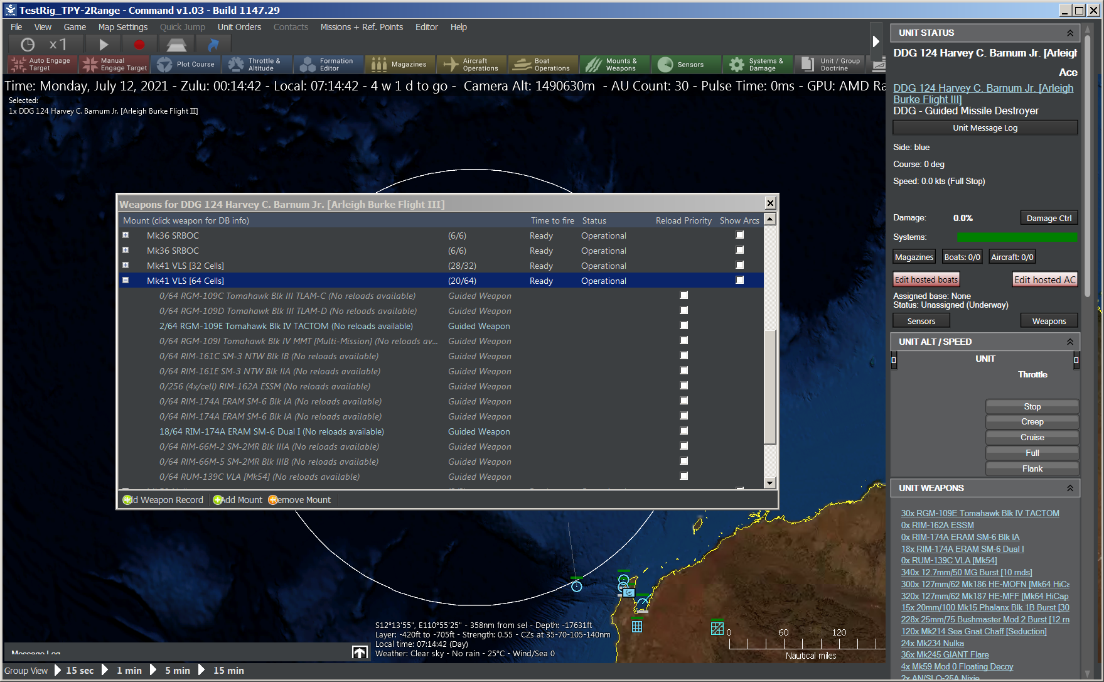Expand the first Mk36 SRBOC mount

click(126, 235)
